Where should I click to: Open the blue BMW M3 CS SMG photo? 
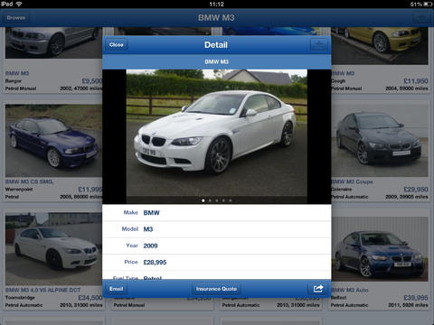tap(53, 141)
